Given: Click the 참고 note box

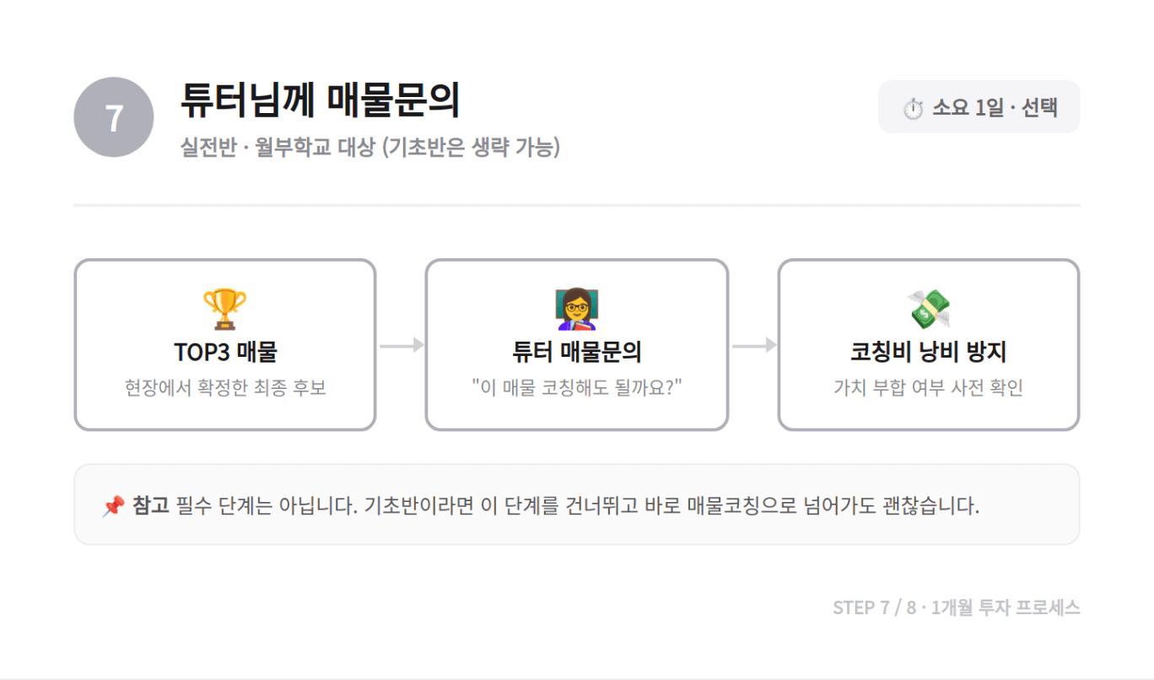Looking at the screenshot, I should pyautogui.click(x=577, y=505).
